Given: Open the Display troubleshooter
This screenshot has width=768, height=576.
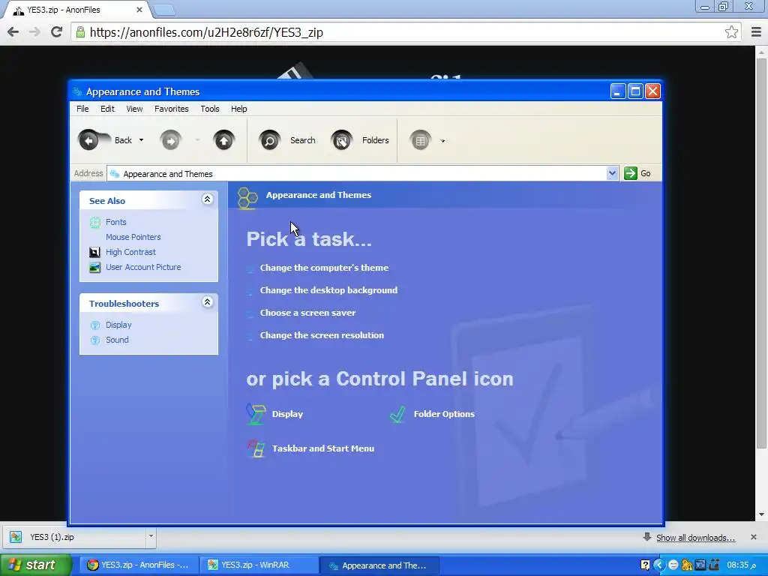Looking at the screenshot, I should coord(118,325).
